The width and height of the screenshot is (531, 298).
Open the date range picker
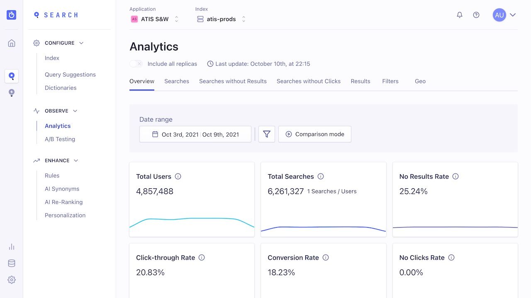195,134
